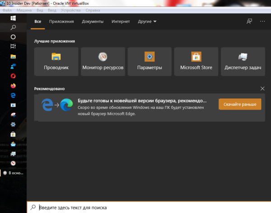This screenshot has width=271, height=213.
Task: Open Microsoft Store bag icon in taskbar
Action: [13, 134]
